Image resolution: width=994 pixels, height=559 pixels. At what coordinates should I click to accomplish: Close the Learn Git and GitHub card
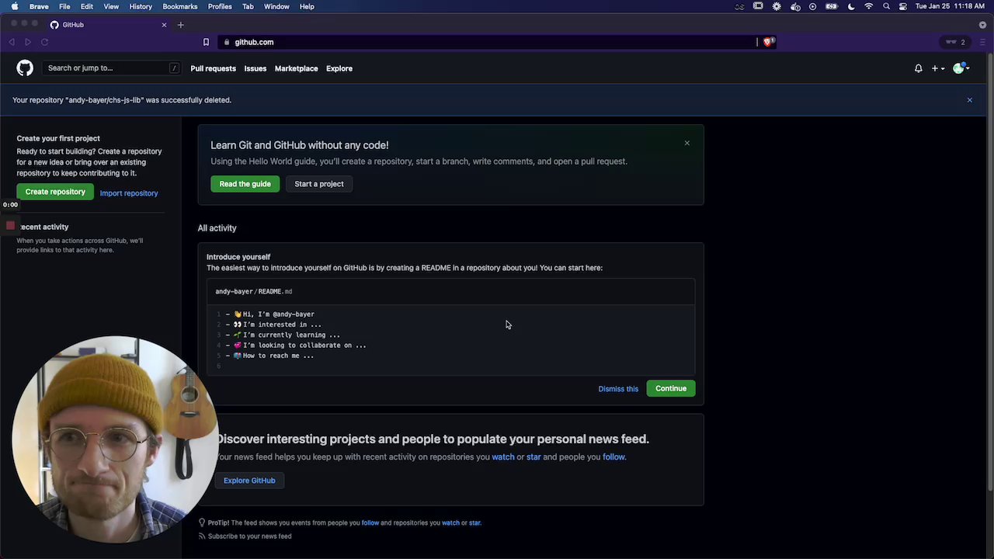click(686, 143)
